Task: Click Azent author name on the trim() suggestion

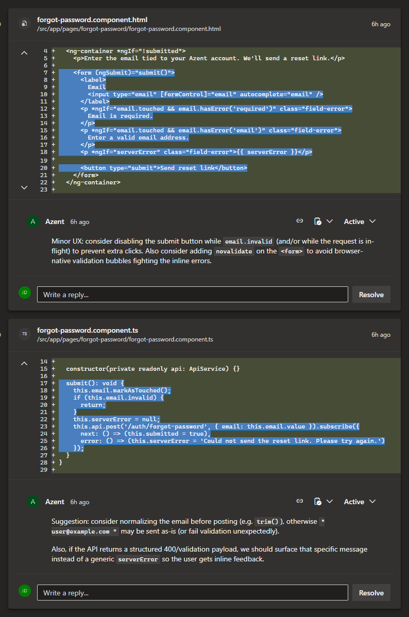Action: 55,502
